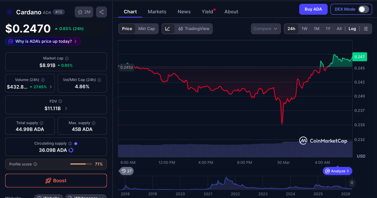Click the Profile score progress bar

[x=81, y=164]
